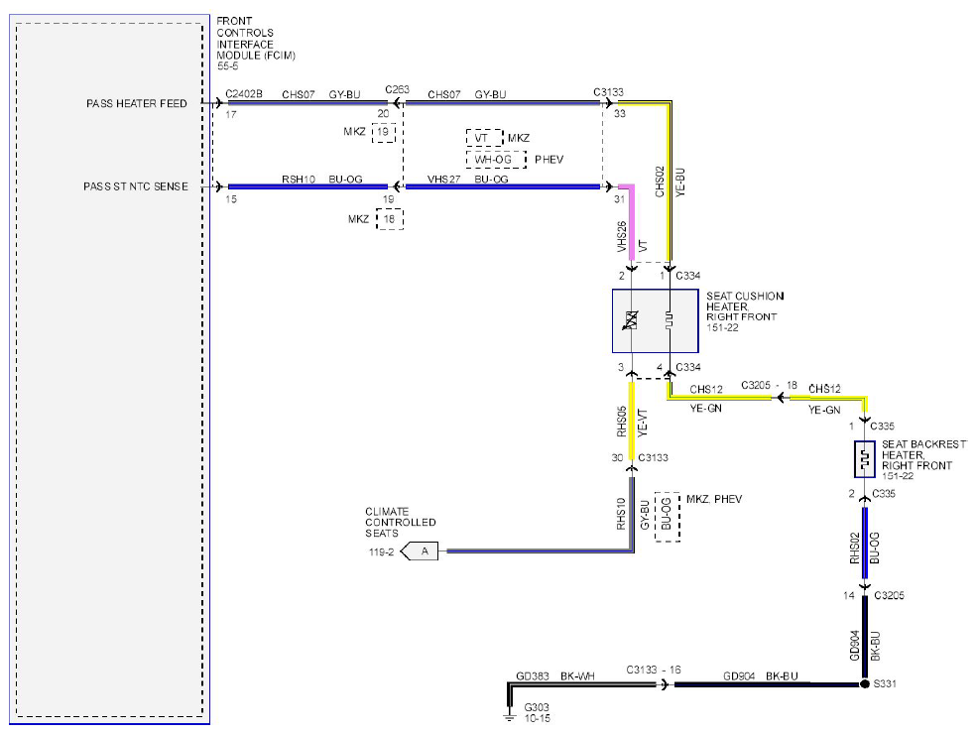The image size is (977, 734).
Task: Click the off-page reference arrow labeled A
Action: 419,551
